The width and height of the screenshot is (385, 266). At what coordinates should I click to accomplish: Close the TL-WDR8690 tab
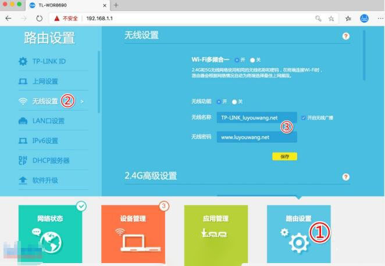[105, 5]
